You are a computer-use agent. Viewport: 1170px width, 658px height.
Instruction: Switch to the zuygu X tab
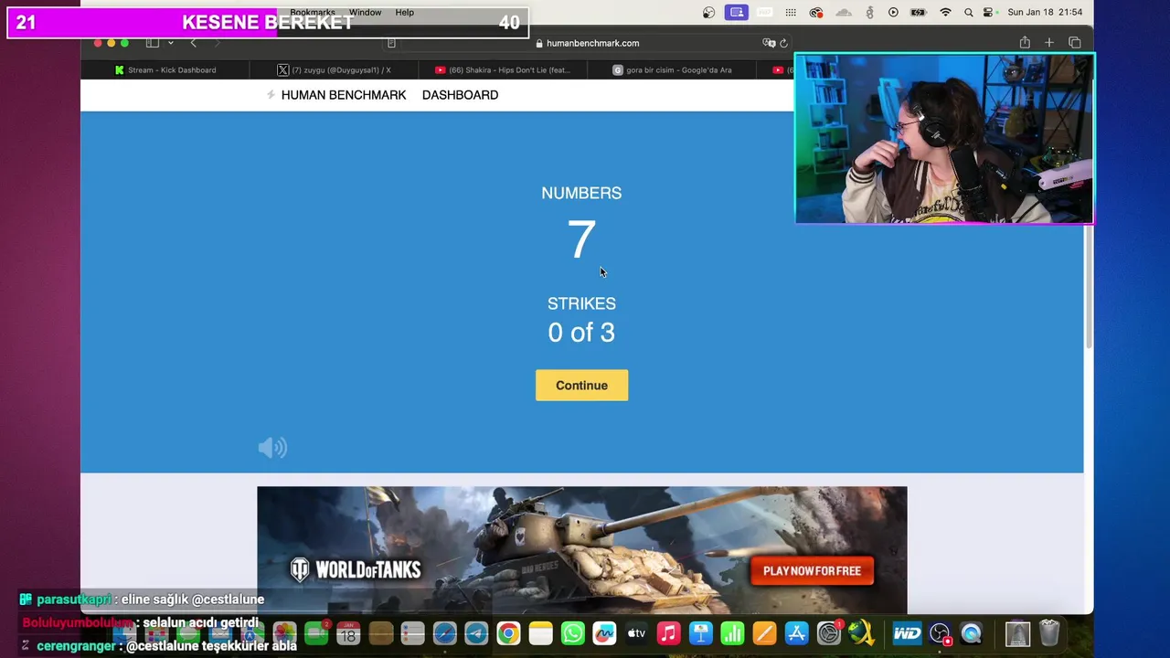(x=335, y=70)
